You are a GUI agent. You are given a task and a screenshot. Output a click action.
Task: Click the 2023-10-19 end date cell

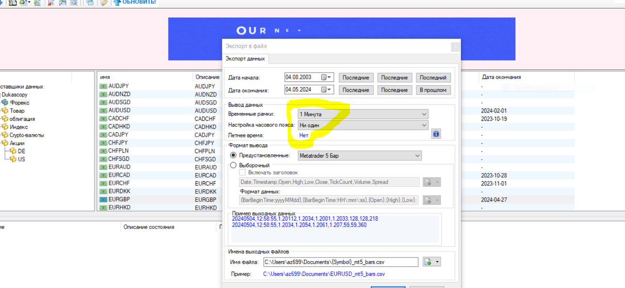(x=494, y=119)
